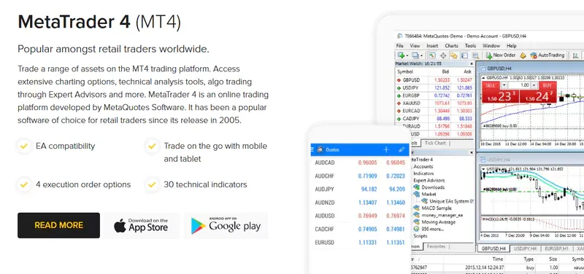Select the Bar Chart toolbar icon
This screenshot has width=584, height=274.
[x=575, y=56]
